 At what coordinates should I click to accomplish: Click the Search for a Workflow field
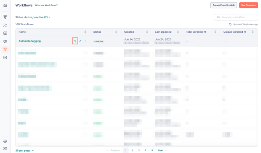pyautogui.click(x=236, y=17)
